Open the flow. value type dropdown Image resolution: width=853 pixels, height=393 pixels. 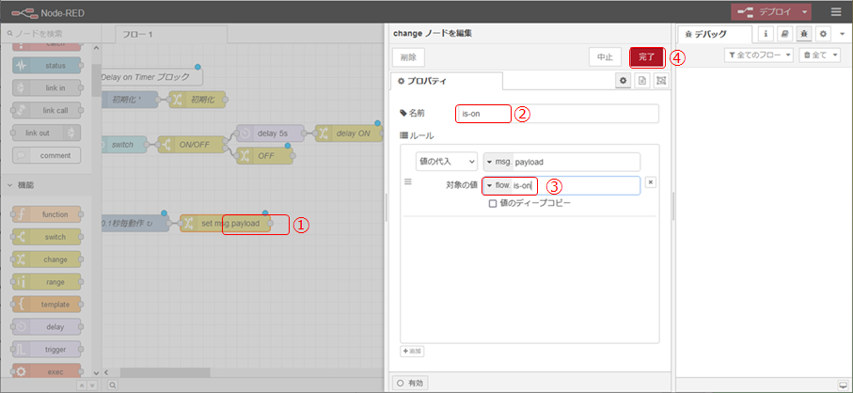(x=496, y=185)
